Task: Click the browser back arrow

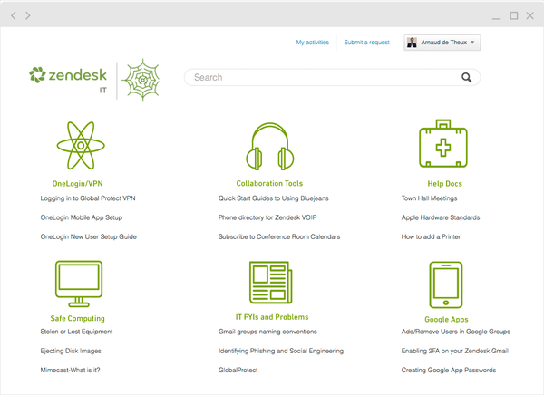Action: 14,15
